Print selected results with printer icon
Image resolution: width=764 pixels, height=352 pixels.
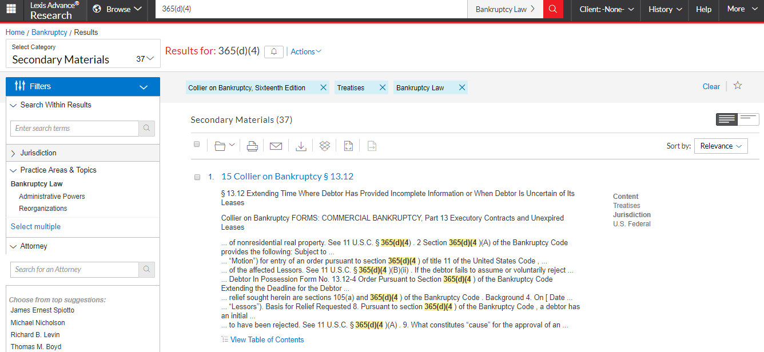[252, 146]
